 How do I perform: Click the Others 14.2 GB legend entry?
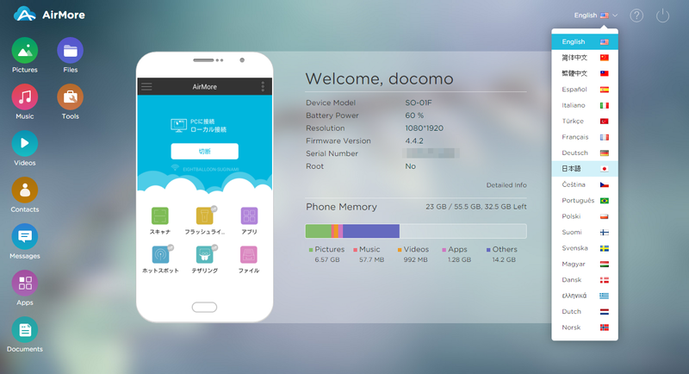coord(502,254)
